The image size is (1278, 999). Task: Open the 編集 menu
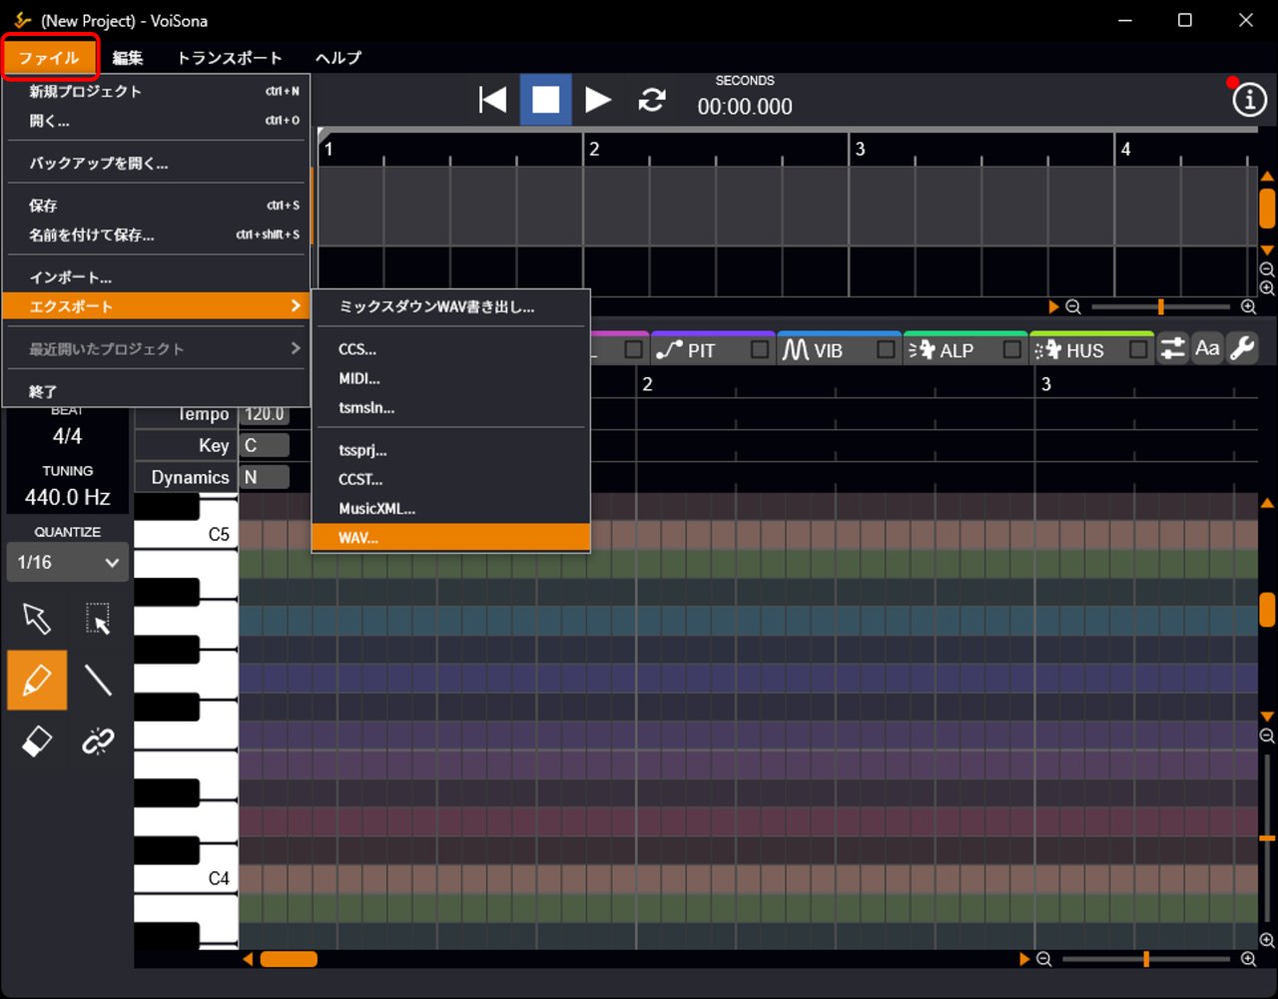point(128,58)
